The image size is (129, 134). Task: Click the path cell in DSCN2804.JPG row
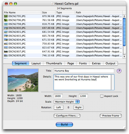pos(99,40)
